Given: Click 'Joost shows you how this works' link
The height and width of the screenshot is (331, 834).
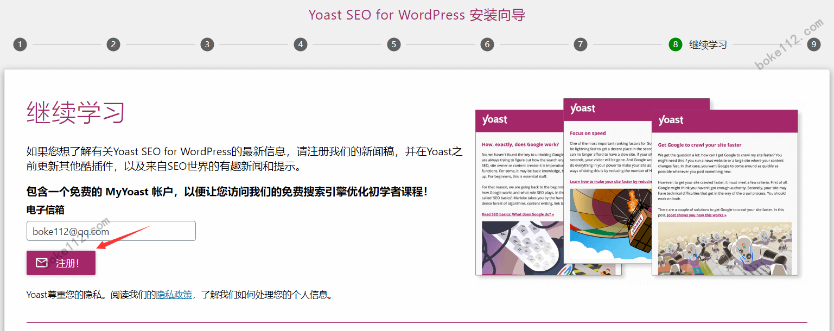Looking at the screenshot, I should (x=696, y=215).
